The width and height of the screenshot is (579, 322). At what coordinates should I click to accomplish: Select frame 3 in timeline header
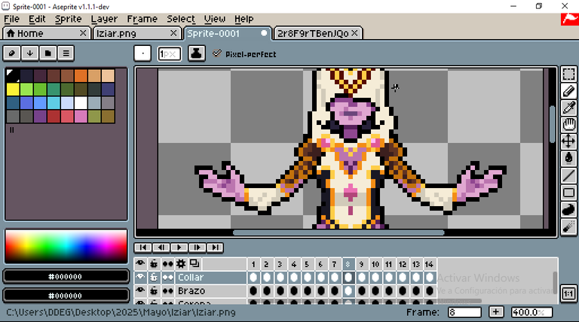(x=280, y=264)
